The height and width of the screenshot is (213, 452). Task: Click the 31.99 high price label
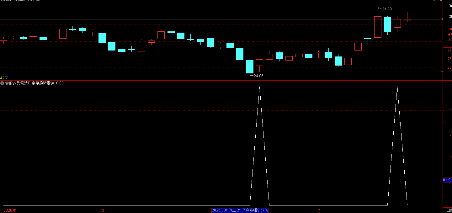click(x=387, y=9)
